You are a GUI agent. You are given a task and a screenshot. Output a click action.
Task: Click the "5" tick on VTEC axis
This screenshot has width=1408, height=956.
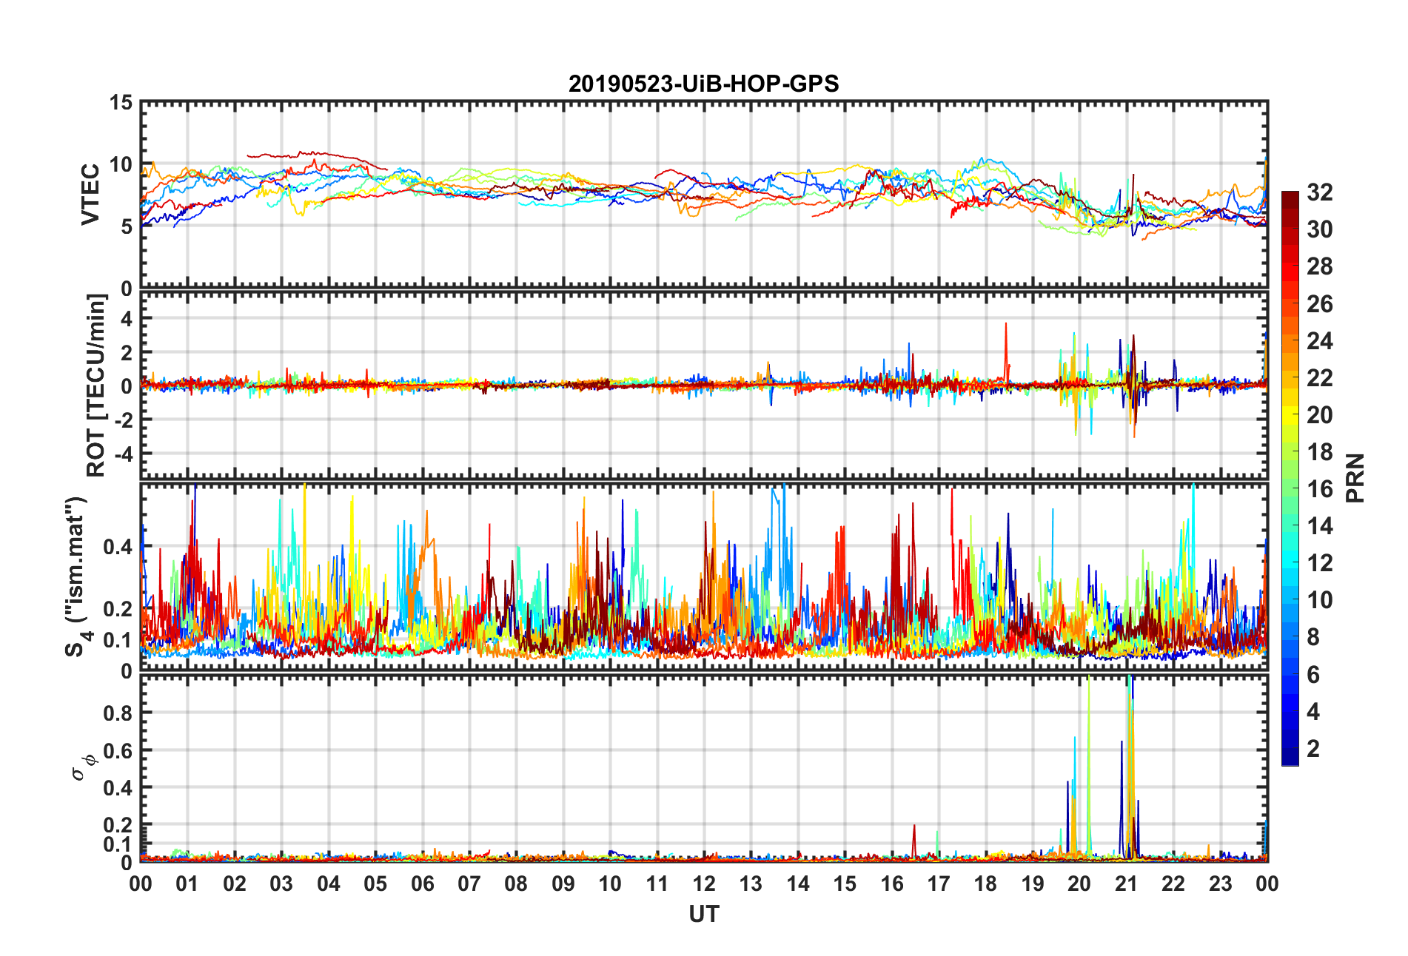(x=127, y=226)
